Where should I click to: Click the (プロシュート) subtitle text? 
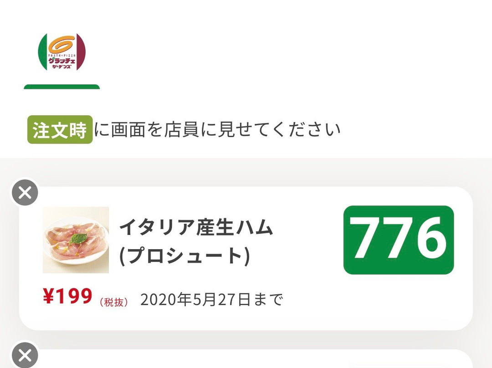(x=185, y=256)
